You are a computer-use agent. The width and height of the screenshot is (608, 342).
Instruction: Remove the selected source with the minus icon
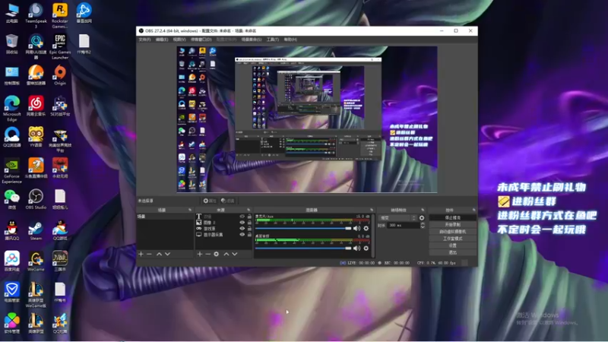(x=207, y=254)
